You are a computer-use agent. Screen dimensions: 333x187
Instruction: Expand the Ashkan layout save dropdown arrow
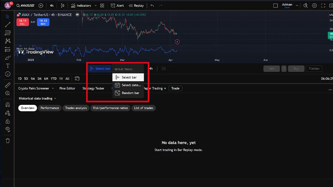coord(296,6)
